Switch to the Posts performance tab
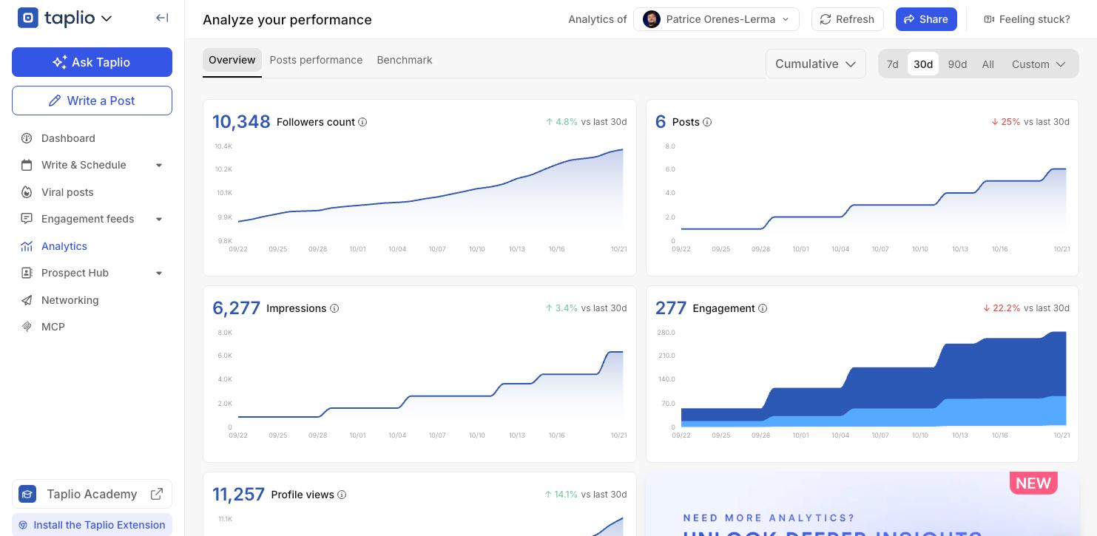This screenshot has width=1097, height=536. pyautogui.click(x=316, y=60)
